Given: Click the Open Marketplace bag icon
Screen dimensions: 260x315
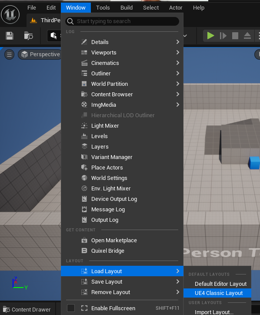Looking at the screenshot, I should pos(84,240).
